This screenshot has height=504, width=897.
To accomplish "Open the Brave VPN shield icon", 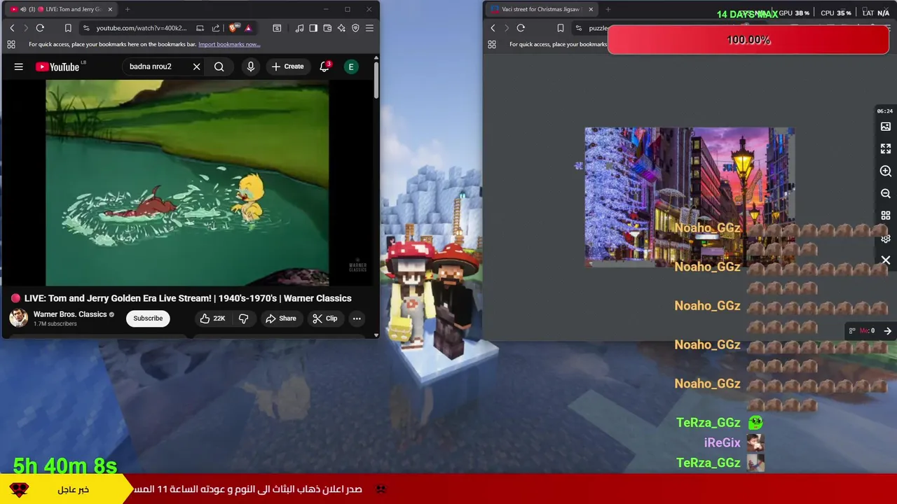I will click(x=355, y=28).
